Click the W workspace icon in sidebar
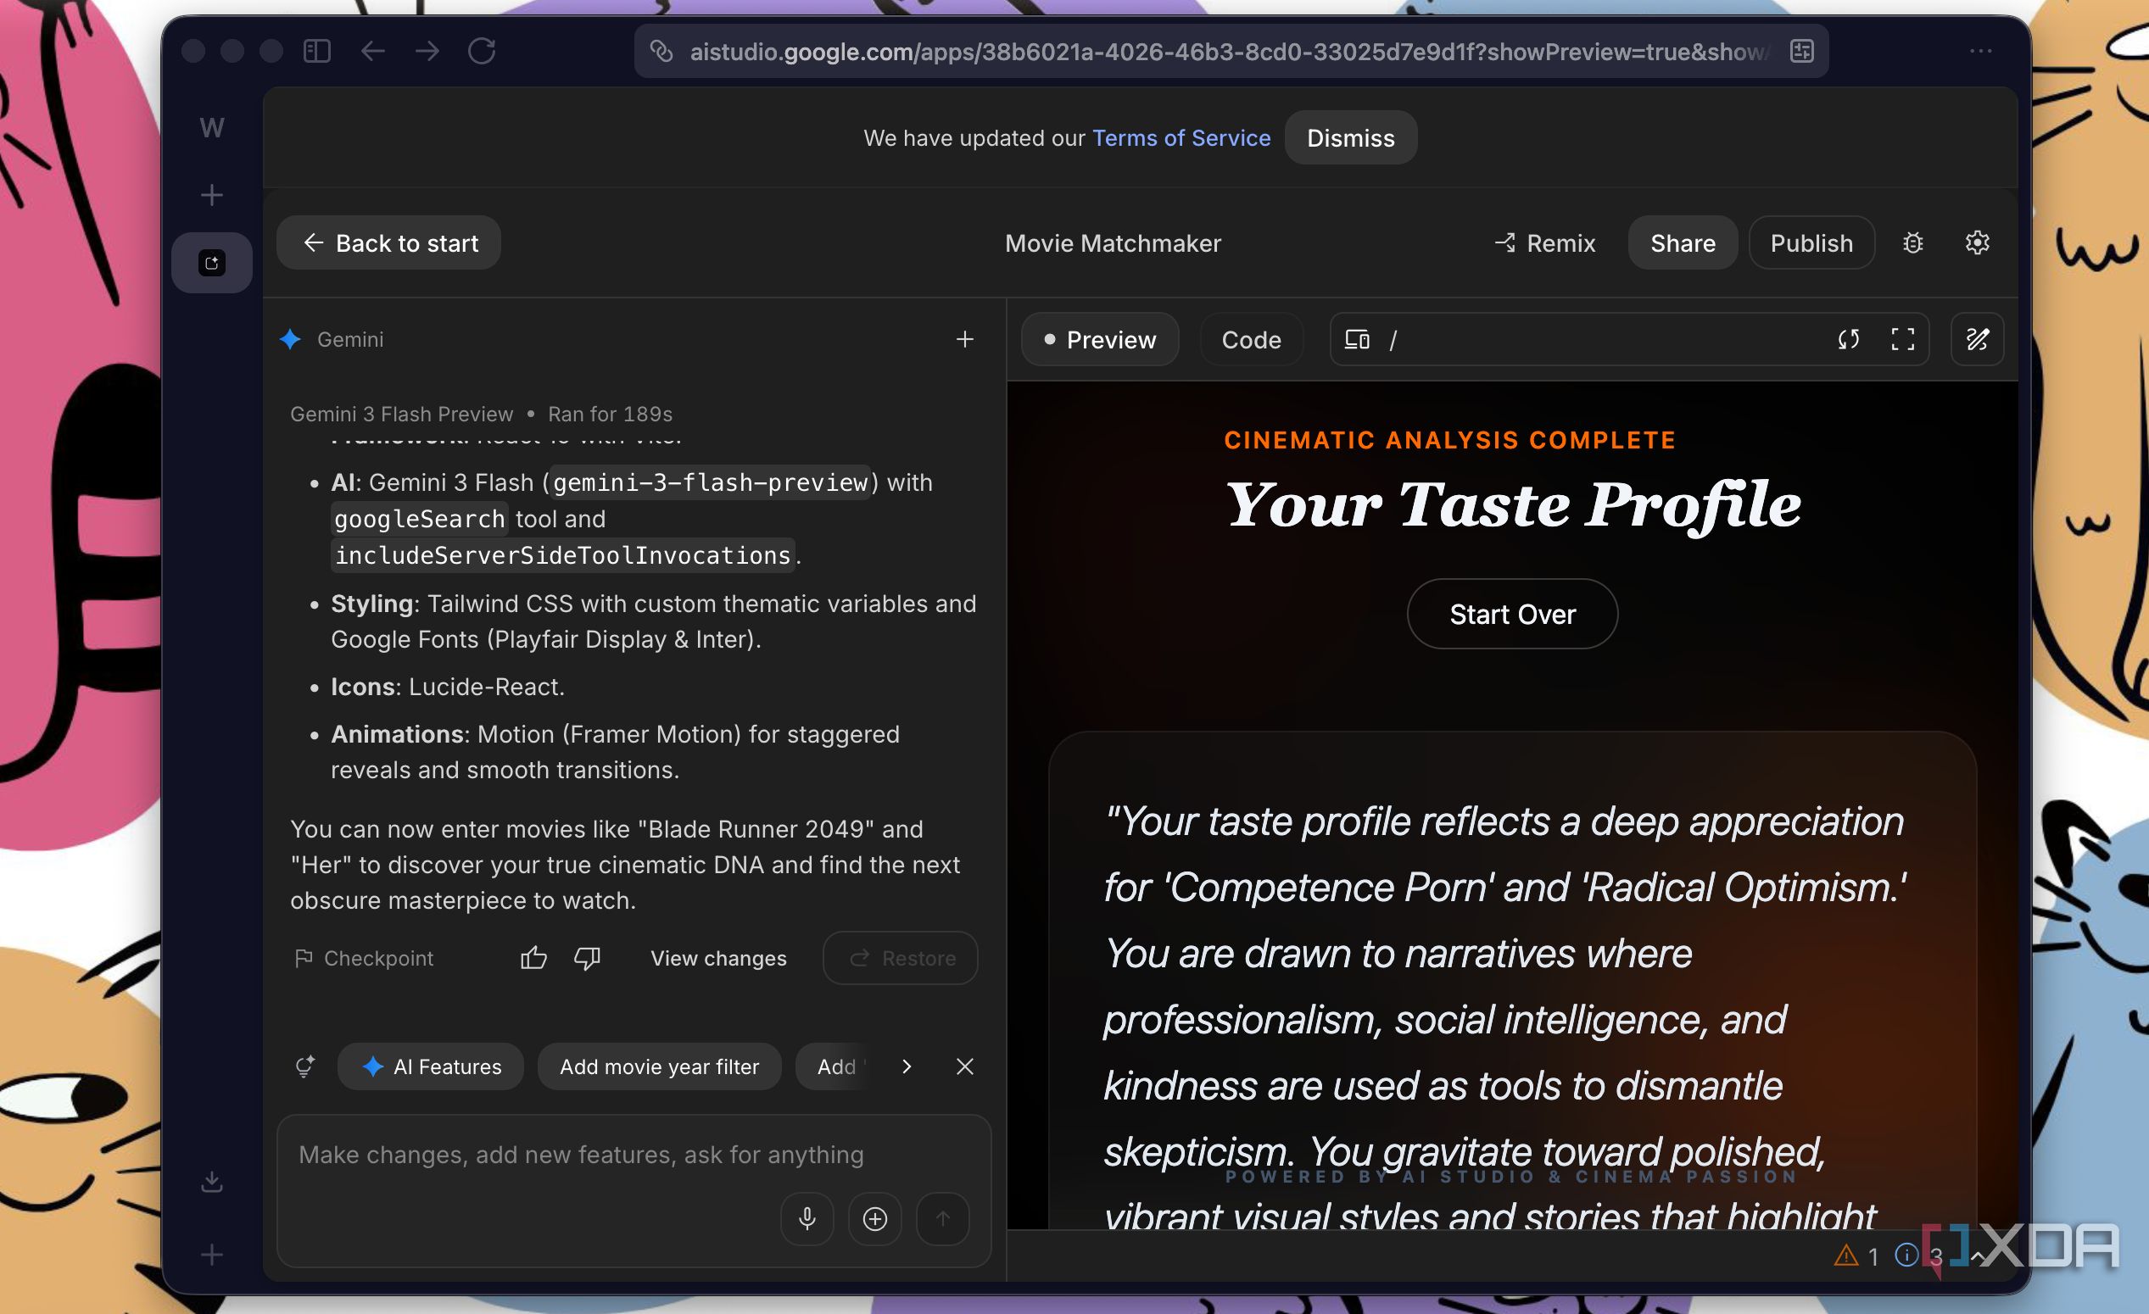This screenshot has height=1314, width=2149. coord(212,128)
